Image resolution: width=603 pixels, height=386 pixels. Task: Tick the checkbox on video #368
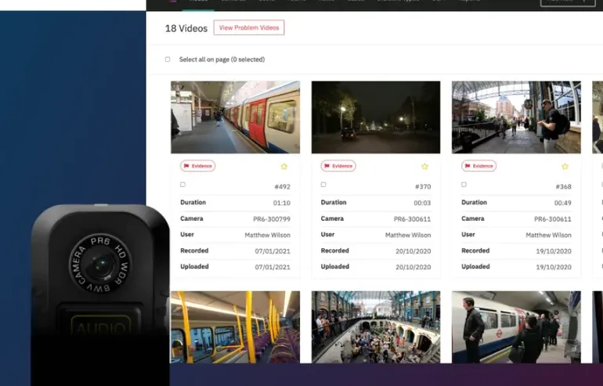click(464, 185)
